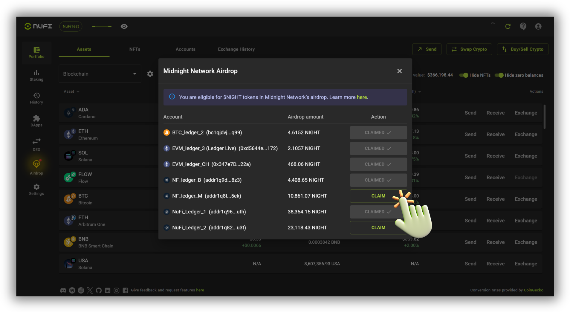Click CLAIMED button for EVM_ledger_3
The width and height of the screenshot is (570, 312).
click(x=378, y=149)
